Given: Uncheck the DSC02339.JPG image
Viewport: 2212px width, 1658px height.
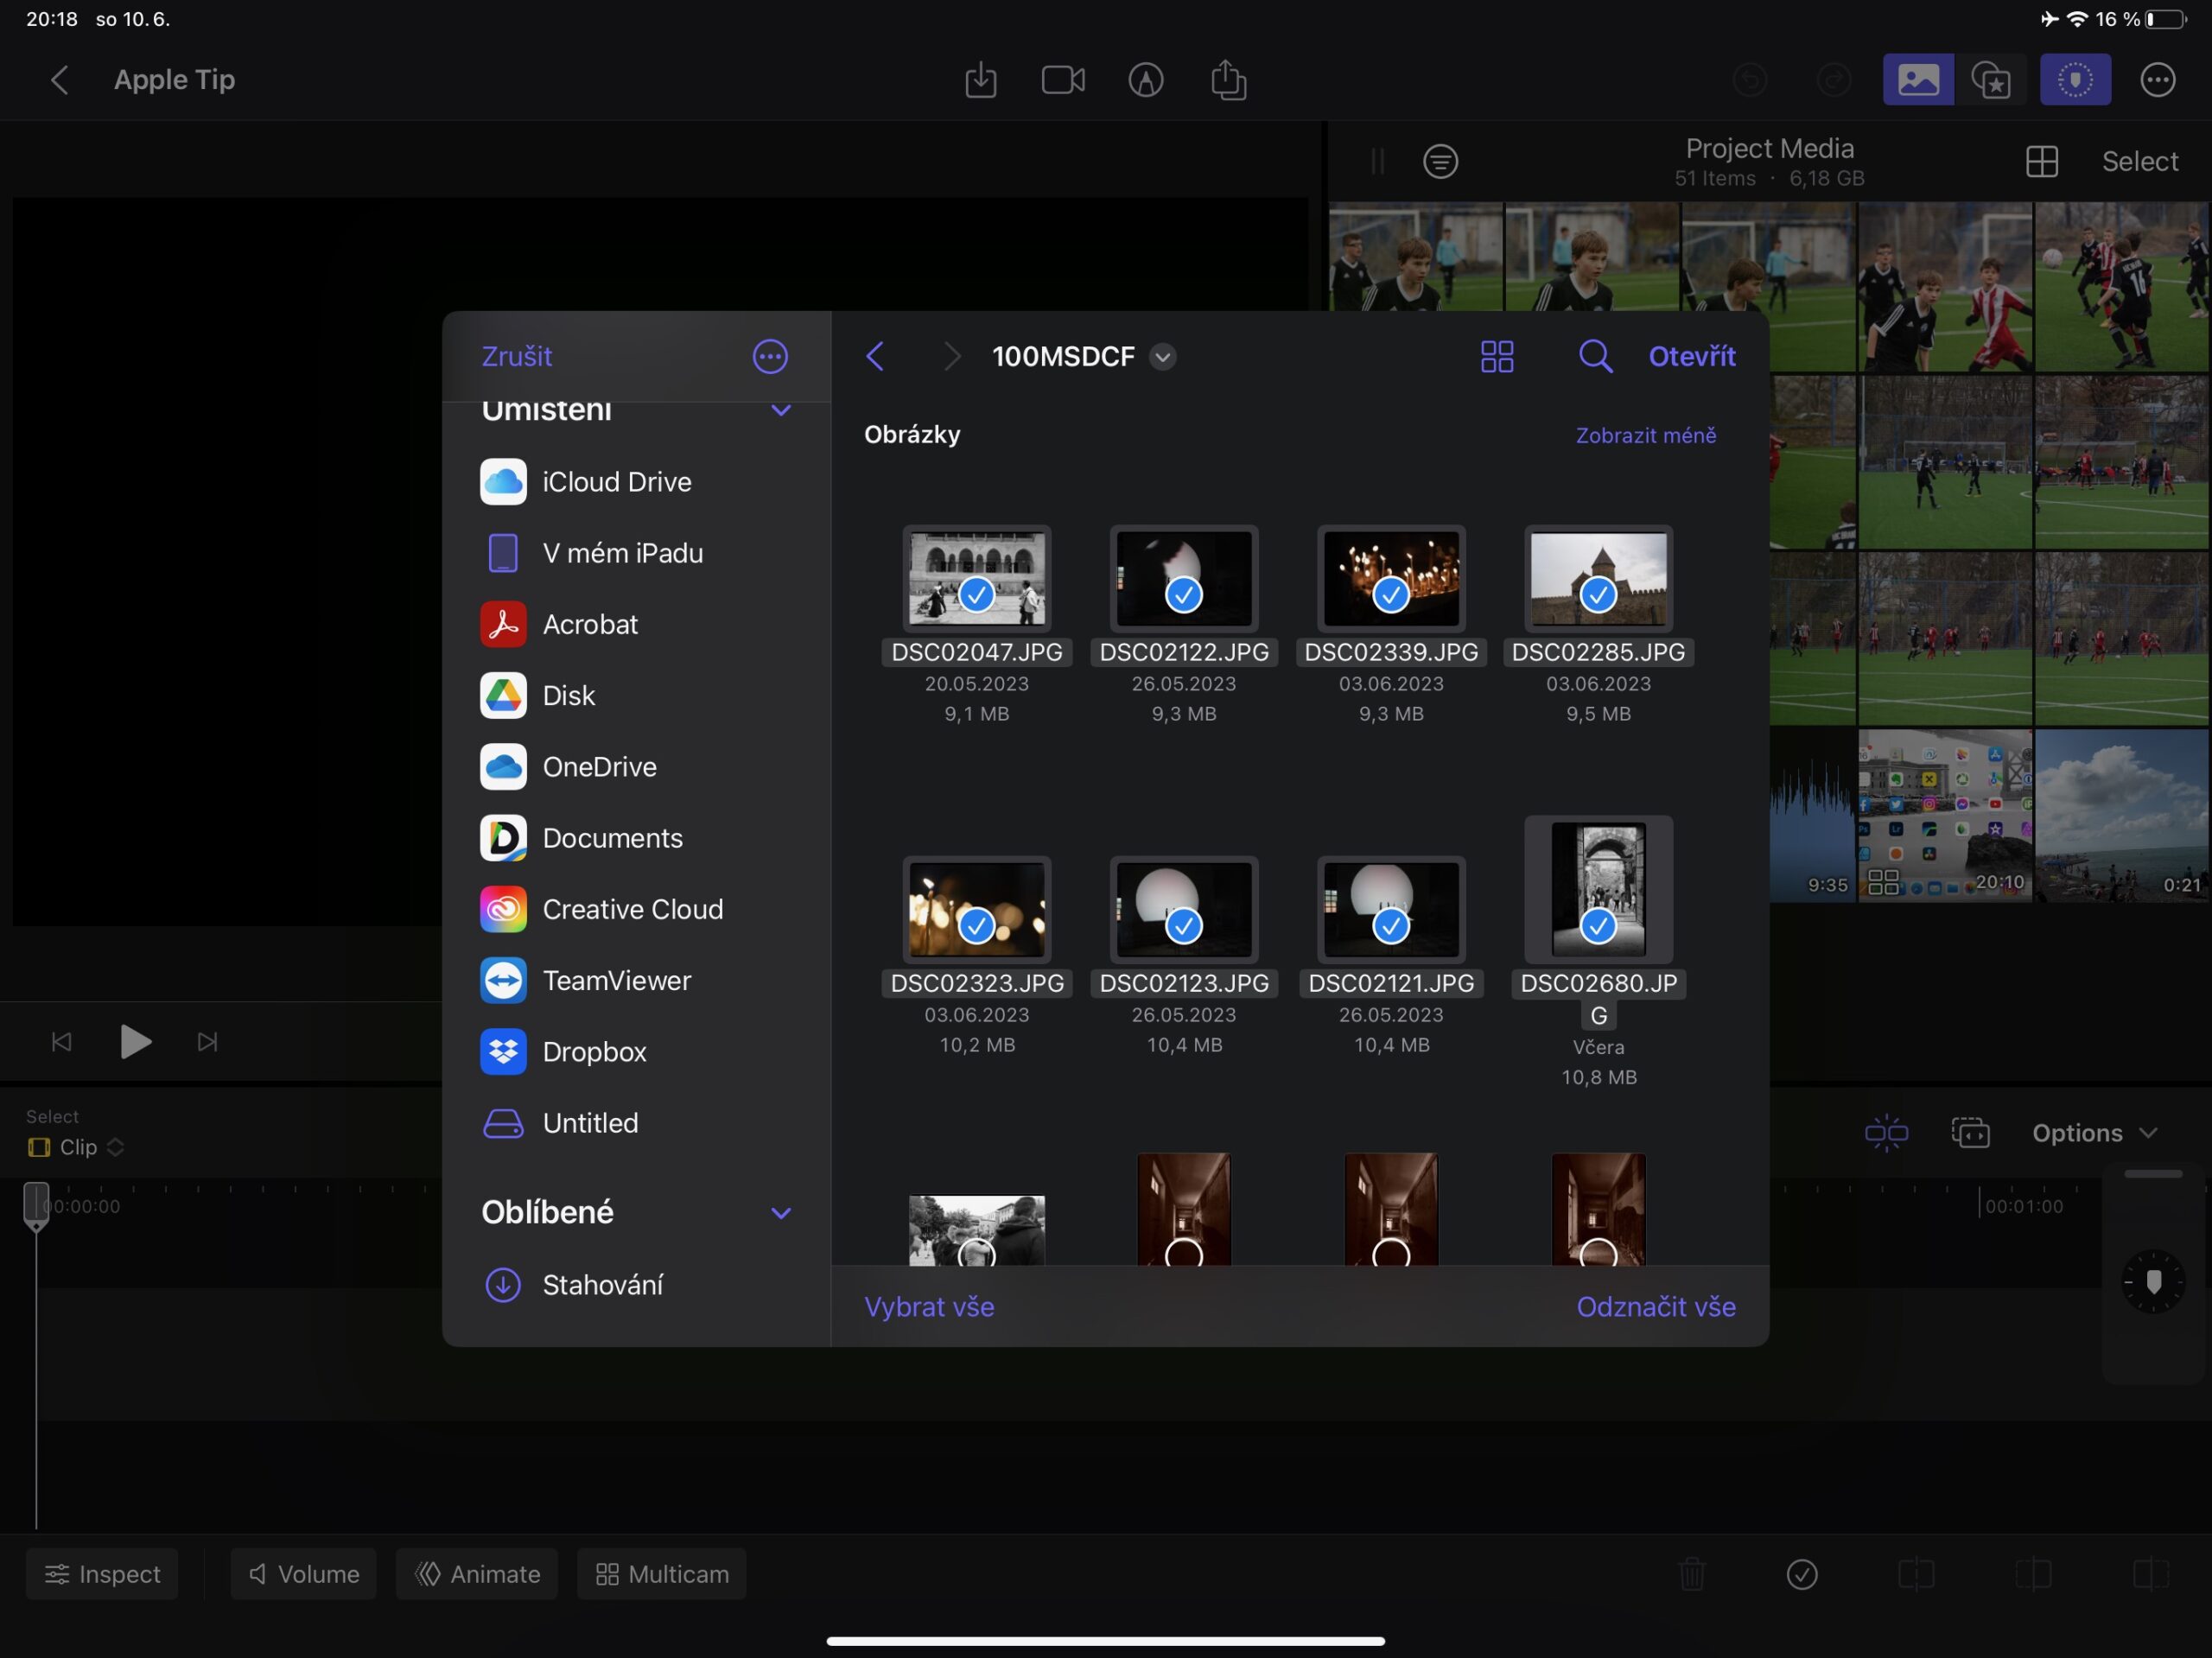Looking at the screenshot, I should pyautogui.click(x=1390, y=594).
